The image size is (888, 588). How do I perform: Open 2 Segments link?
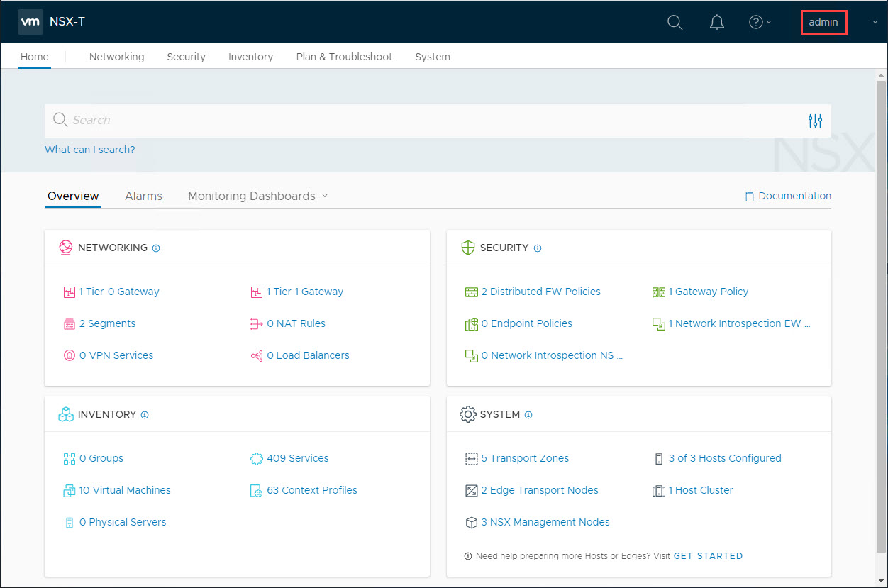coord(107,323)
